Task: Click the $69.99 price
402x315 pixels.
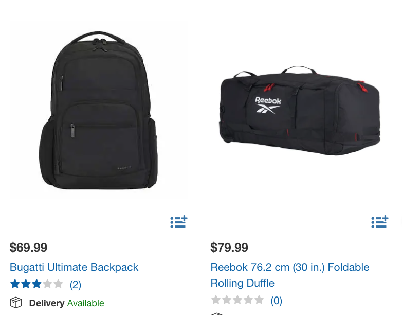Action: (x=28, y=248)
